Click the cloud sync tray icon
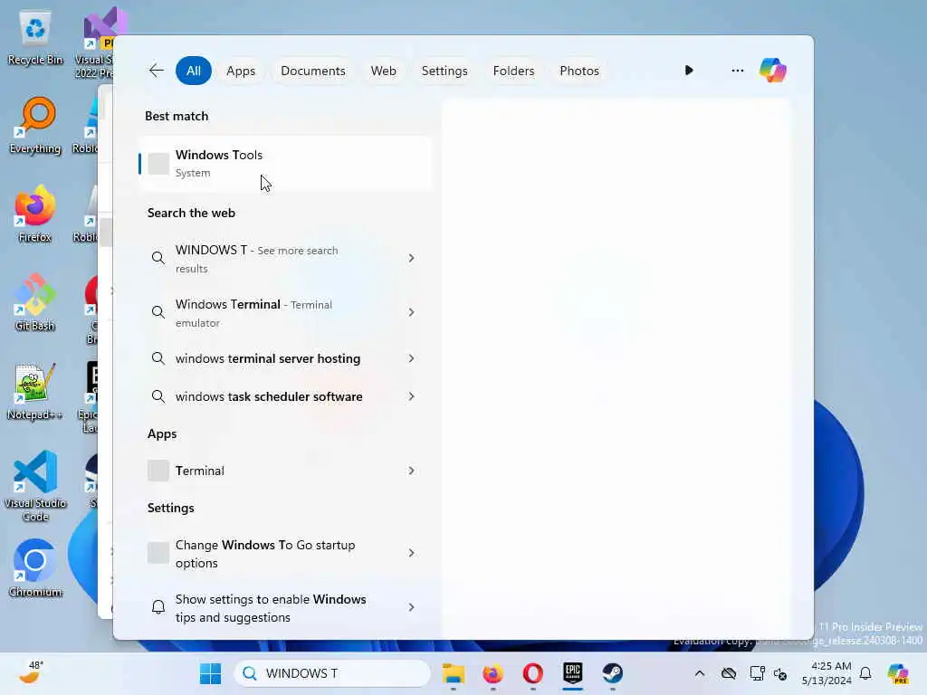The height and width of the screenshot is (695, 927). [x=729, y=673]
